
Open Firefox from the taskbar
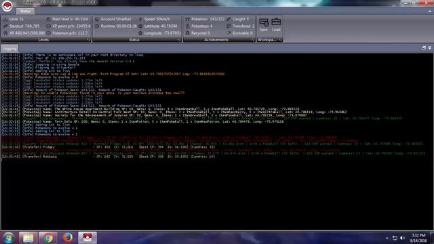coord(67,238)
